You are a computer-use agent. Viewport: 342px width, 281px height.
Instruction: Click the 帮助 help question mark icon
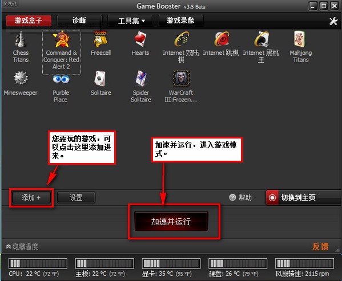coord(232,197)
